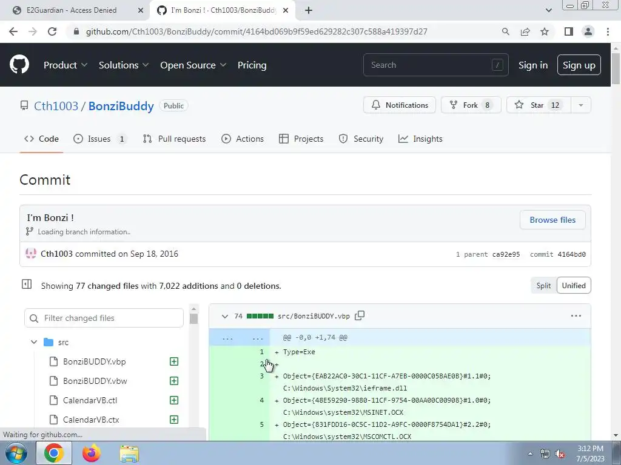Select the Projects tab

pos(301,139)
